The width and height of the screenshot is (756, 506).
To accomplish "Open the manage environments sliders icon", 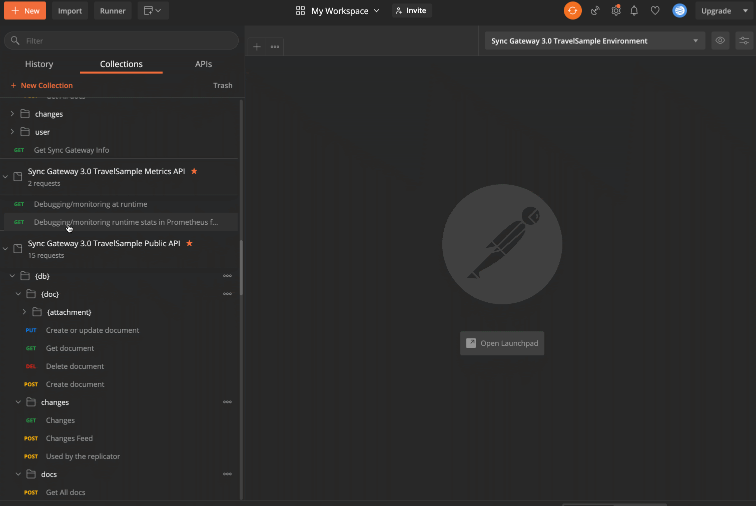I will click(744, 41).
